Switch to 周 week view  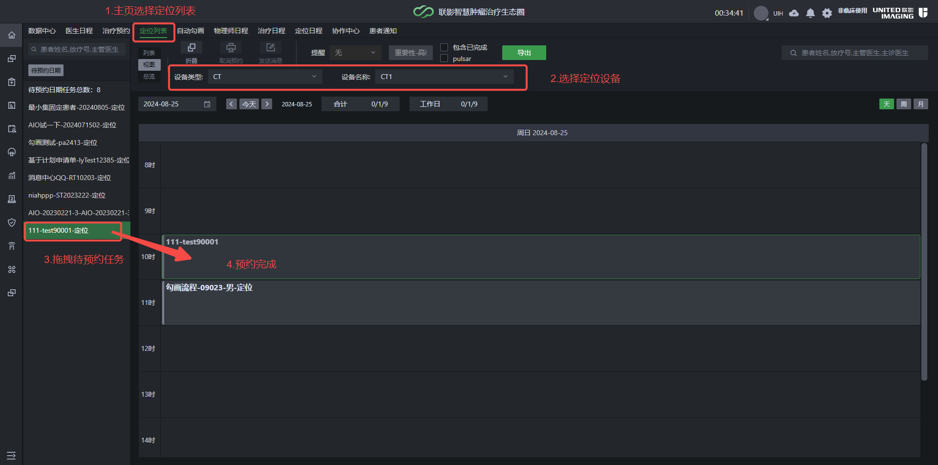point(904,104)
